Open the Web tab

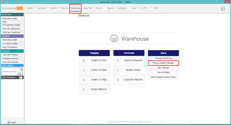tap(134, 8)
